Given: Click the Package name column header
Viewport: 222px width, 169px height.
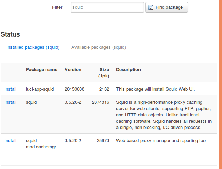Looking at the screenshot, I should [42, 70].
